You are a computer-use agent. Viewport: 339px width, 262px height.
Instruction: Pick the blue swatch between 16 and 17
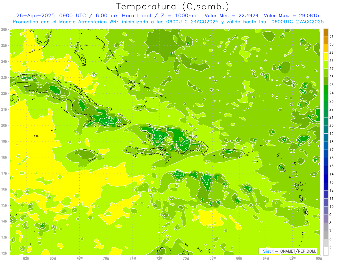click(x=326, y=154)
